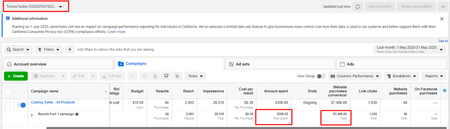Viewport: 450px width, 129px height.
Task: Click the blue info icon in banner
Action: 8,18
